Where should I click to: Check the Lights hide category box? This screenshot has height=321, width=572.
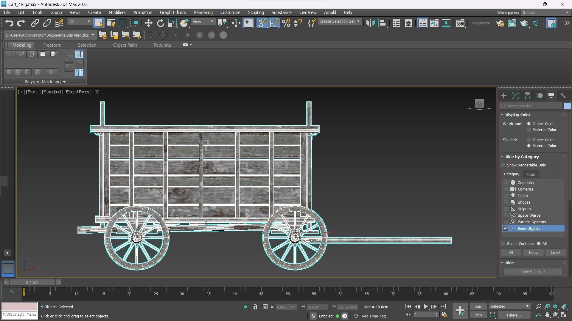coord(506,196)
